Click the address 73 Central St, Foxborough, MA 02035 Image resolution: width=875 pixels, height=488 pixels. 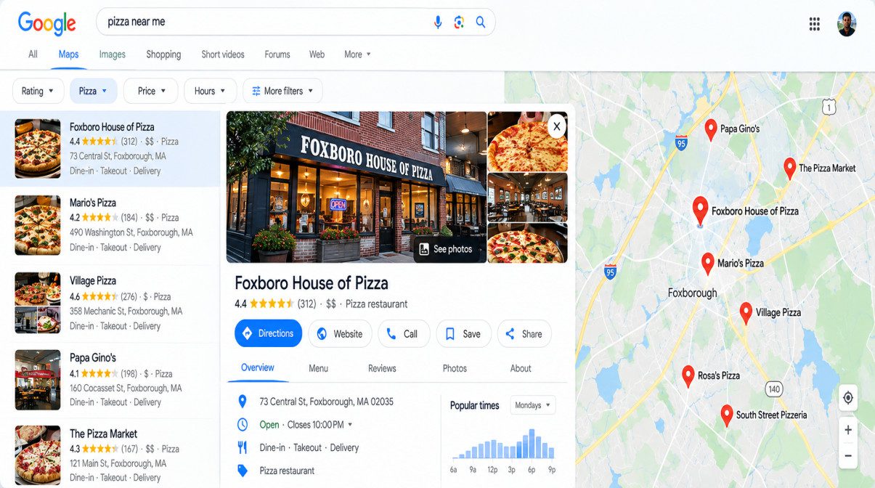pos(326,402)
